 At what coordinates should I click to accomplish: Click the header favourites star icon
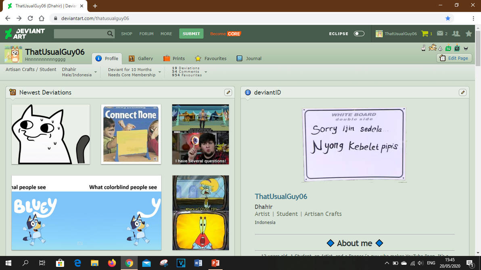click(469, 33)
